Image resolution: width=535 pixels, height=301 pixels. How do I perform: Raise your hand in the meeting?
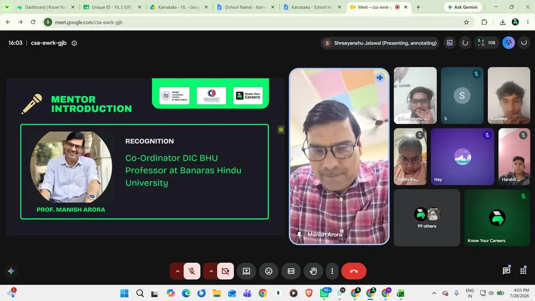click(x=313, y=271)
